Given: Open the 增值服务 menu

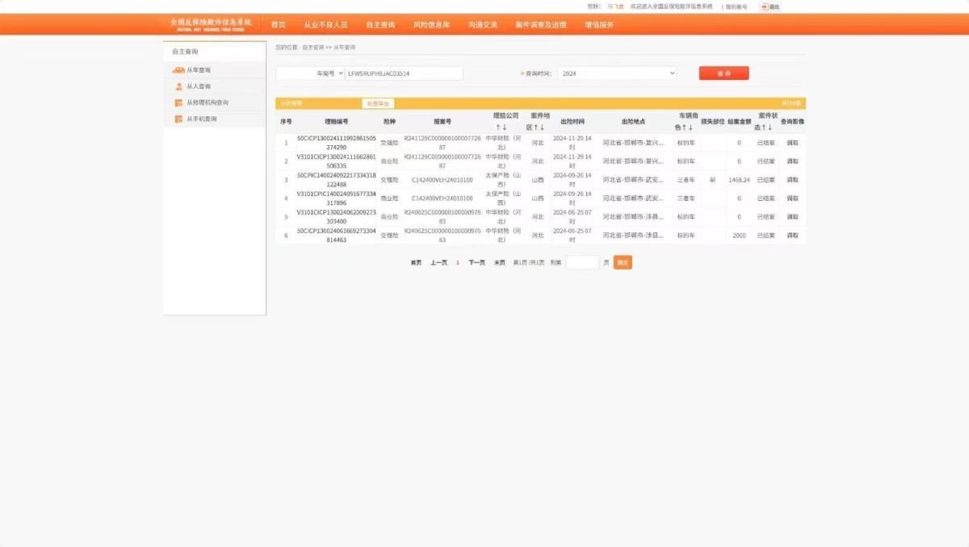Looking at the screenshot, I should [x=599, y=25].
